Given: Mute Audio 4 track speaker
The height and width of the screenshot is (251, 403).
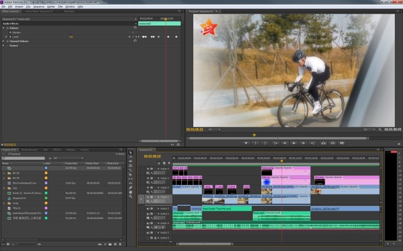Looking at the screenshot, I should pos(148,223).
